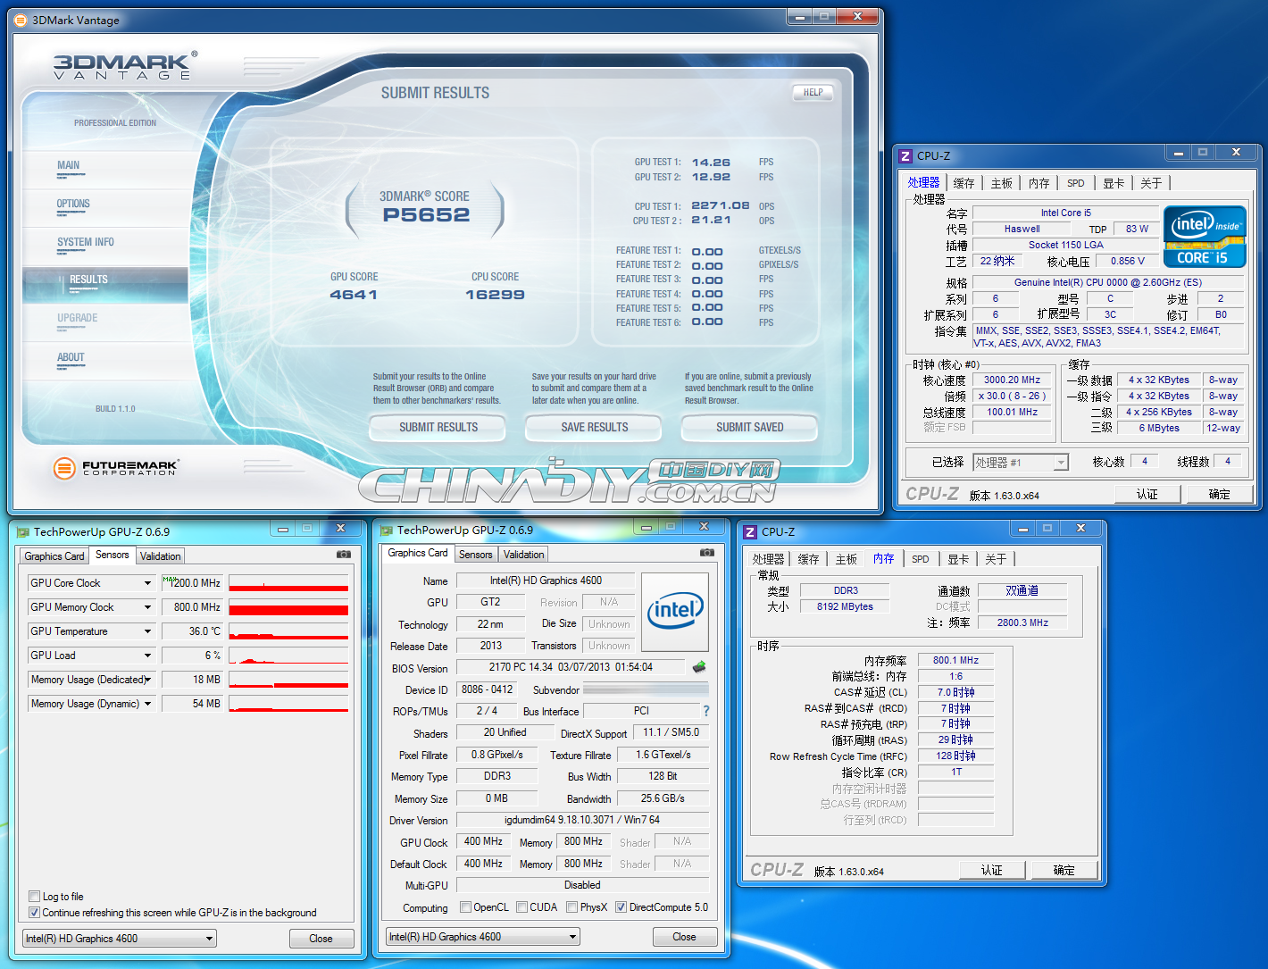Open the SPD tab in CPU-Z memory window
Image resolution: width=1268 pixels, height=969 pixels.
tap(921, 559)
